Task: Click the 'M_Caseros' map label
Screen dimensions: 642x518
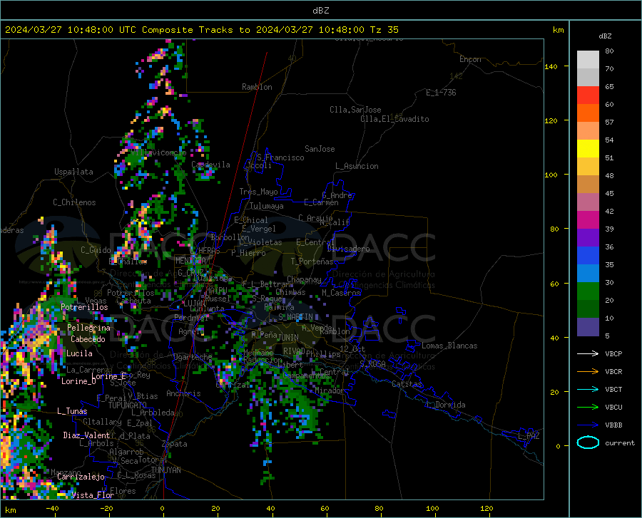Action: pos(341,292)
